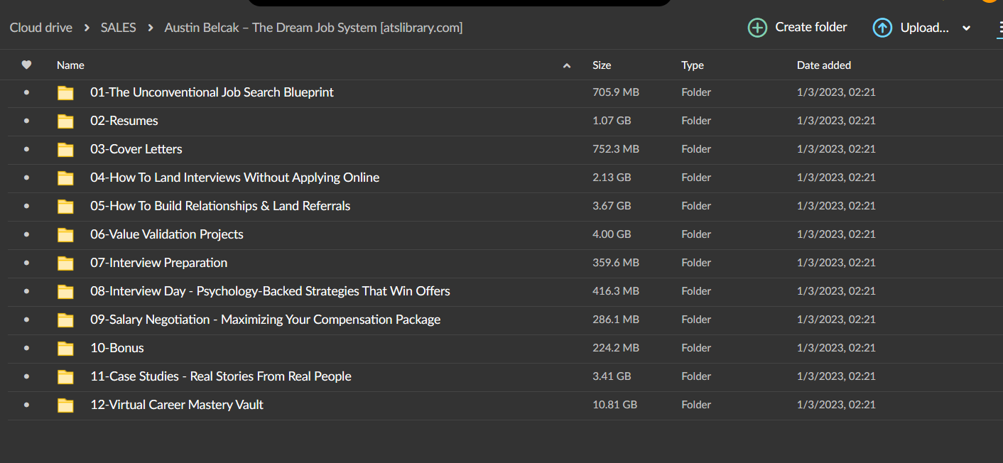Toggle favorite dot for 11-Case Studies row
Viewport: 1003px width, 463px height.
(x=27, y=376)
